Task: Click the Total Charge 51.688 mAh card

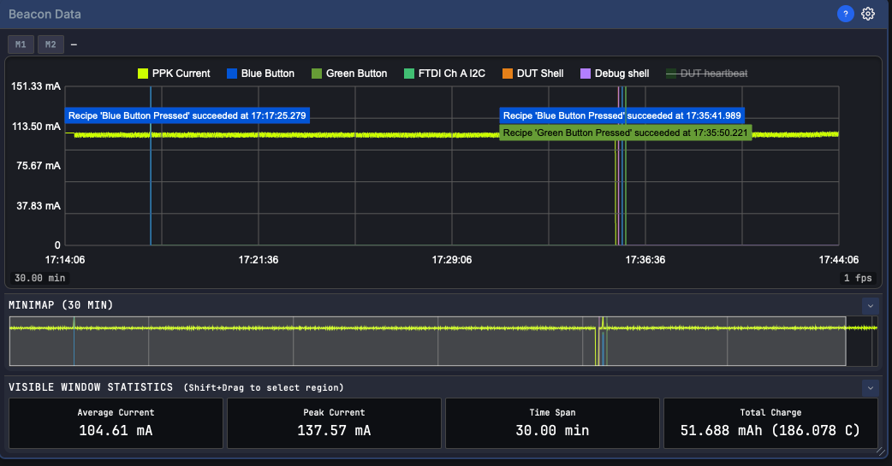Action: pos(770,422)
